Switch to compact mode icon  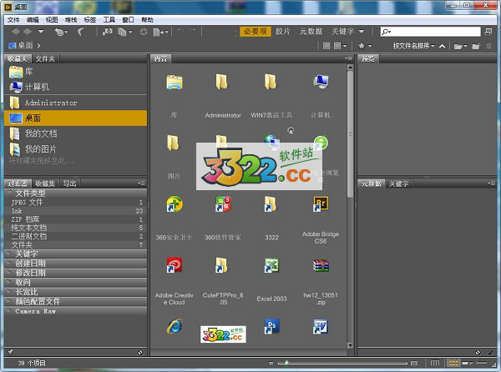(488, 32)
